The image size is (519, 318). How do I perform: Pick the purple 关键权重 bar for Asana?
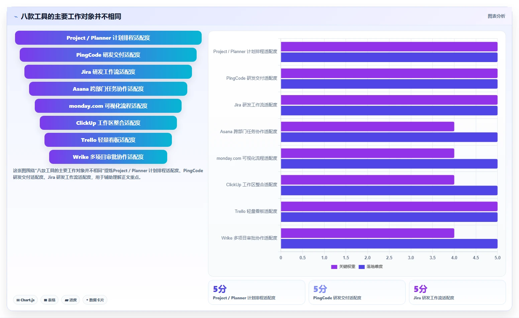pos(368,126)
